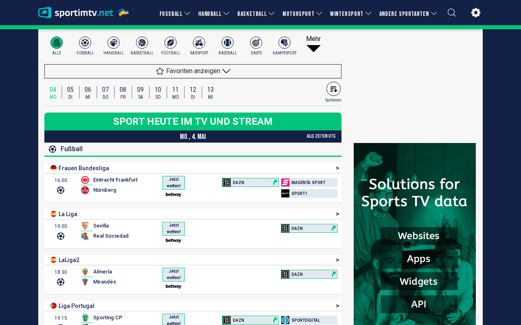Open the settings gear icon
The height and width of the screenshot is (325, 521).
coord(476,13)
